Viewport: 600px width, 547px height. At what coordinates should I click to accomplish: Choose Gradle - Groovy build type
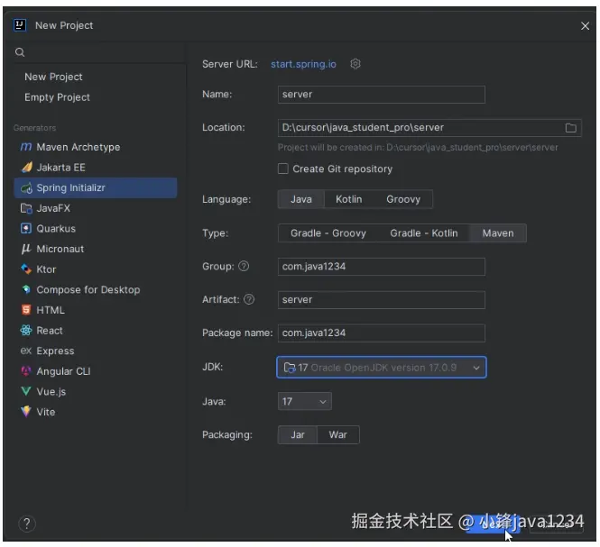(328, 233)
